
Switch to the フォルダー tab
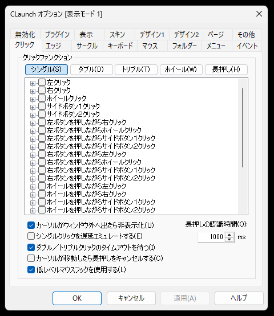point(184,46)
